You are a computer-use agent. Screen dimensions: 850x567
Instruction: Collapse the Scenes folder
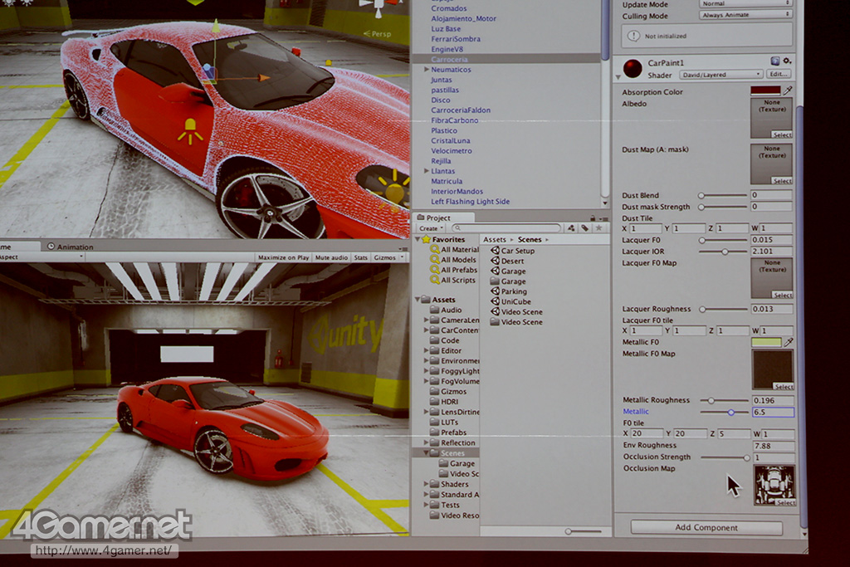pyautogui.click(x=426, y=452)
